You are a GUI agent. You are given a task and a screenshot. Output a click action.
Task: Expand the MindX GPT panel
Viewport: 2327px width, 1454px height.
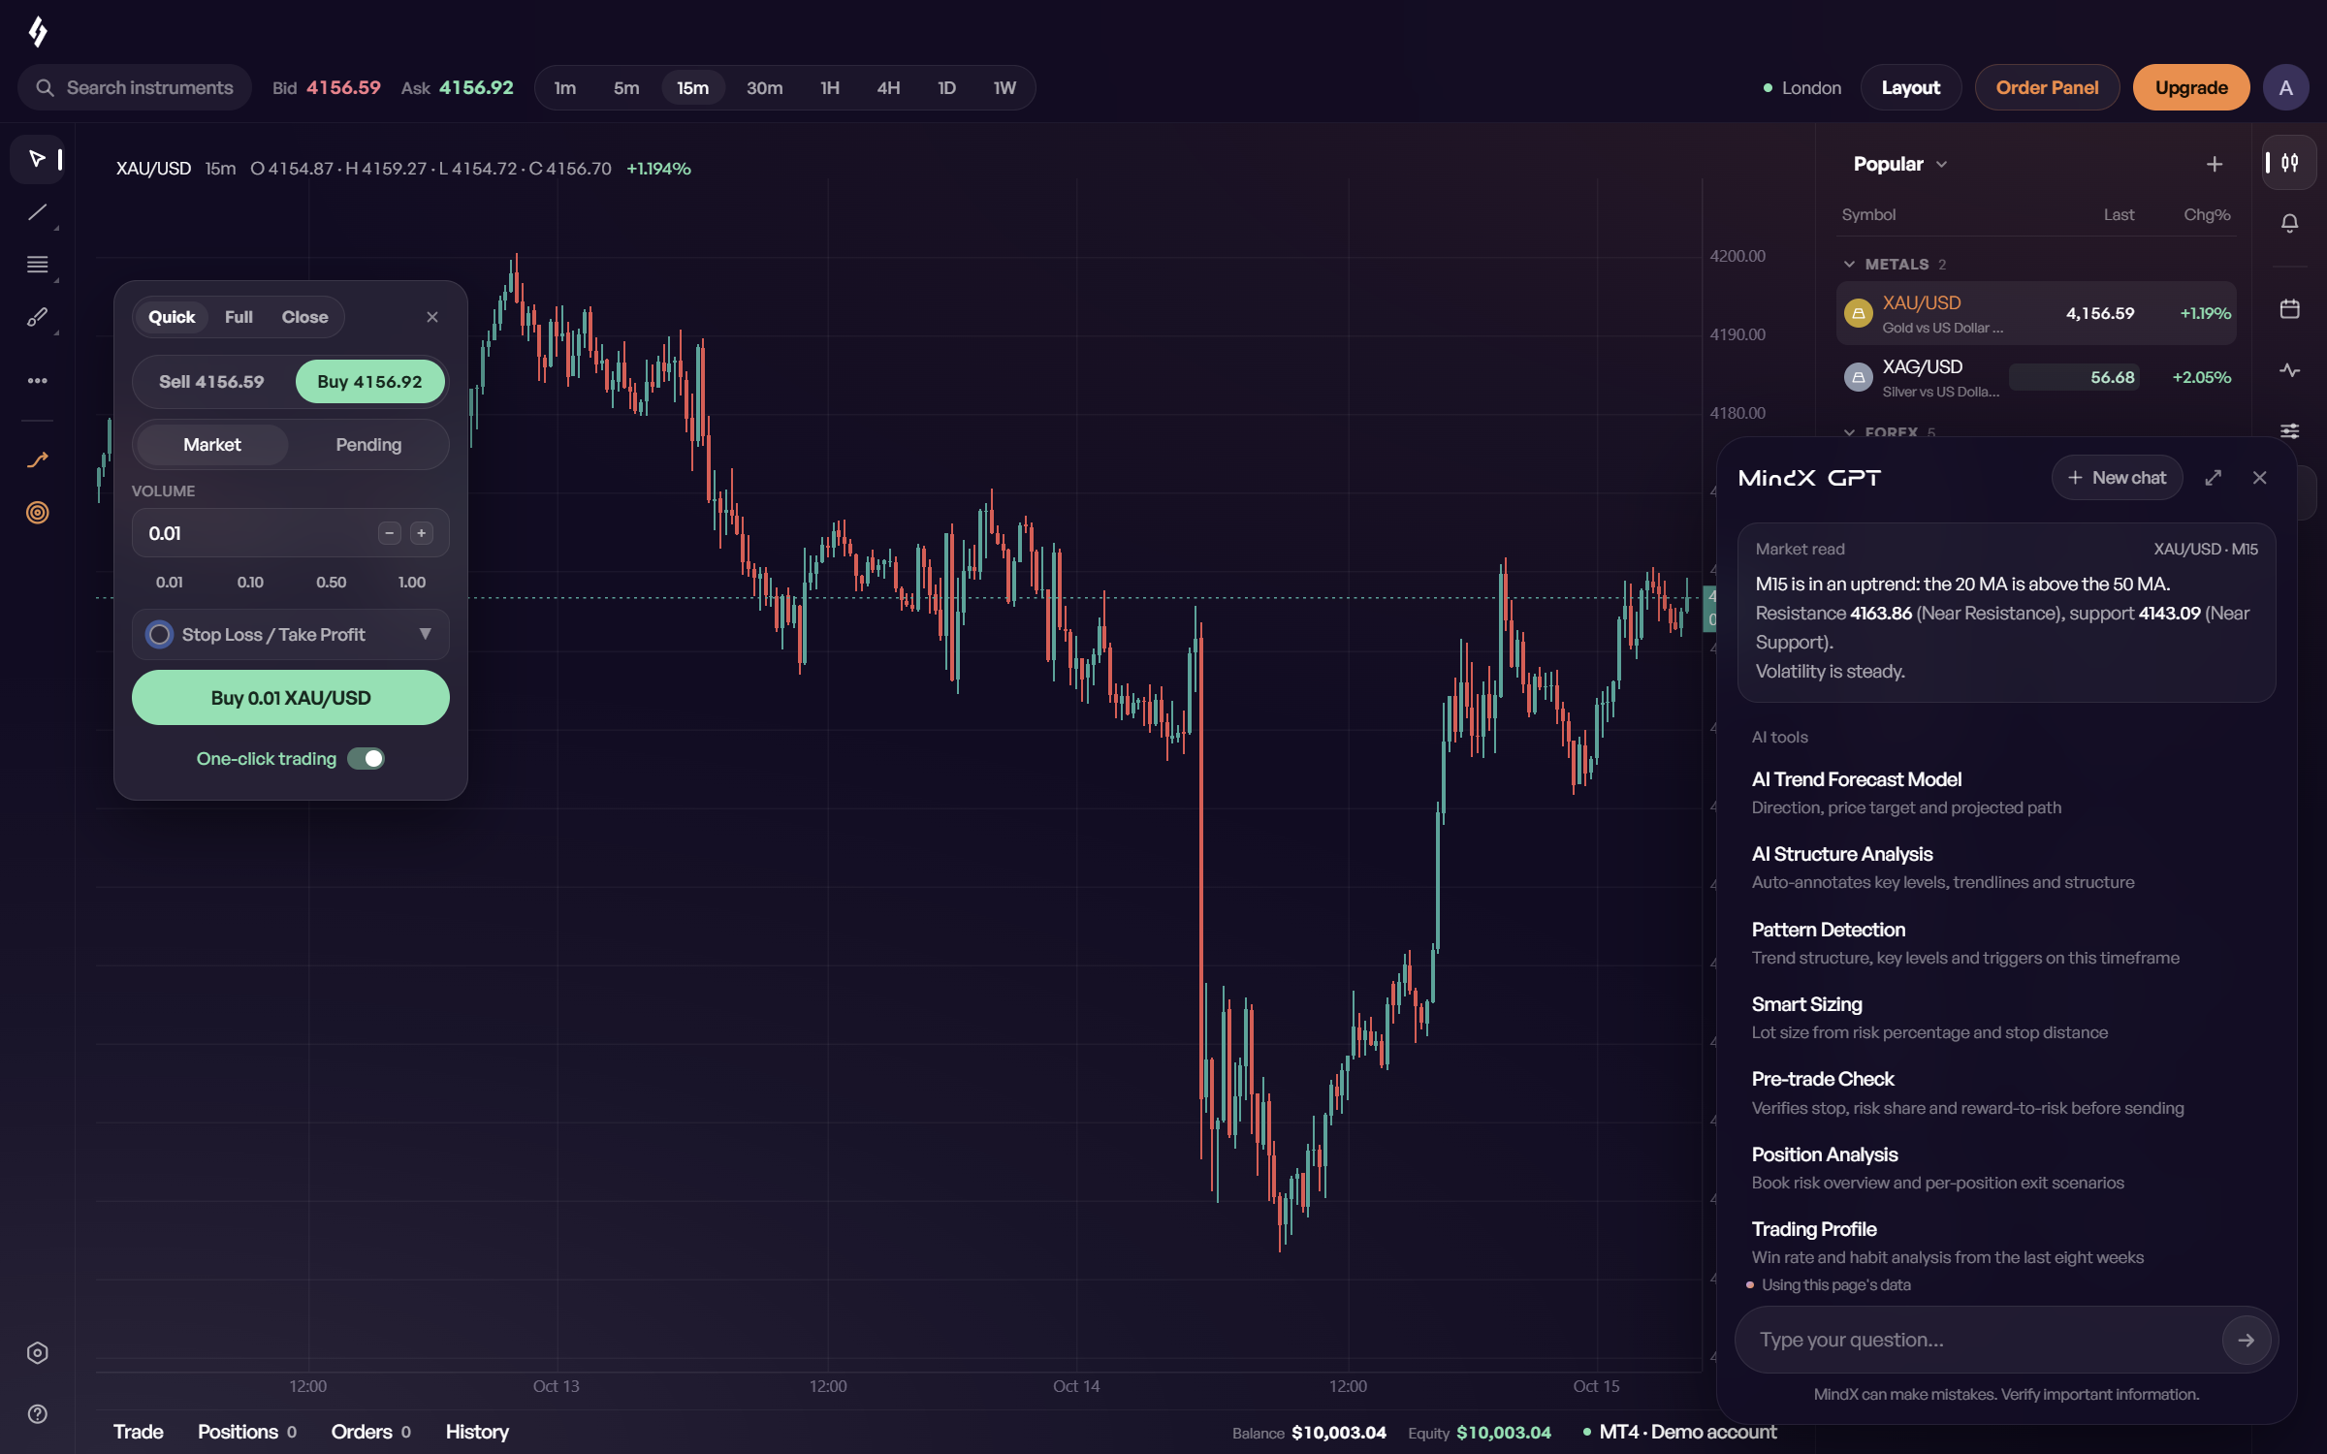tap(2213, 478)
